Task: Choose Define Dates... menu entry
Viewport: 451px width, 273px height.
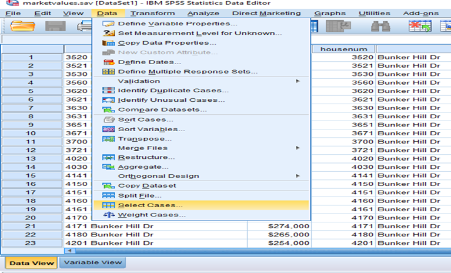Action: coord(201,62)
